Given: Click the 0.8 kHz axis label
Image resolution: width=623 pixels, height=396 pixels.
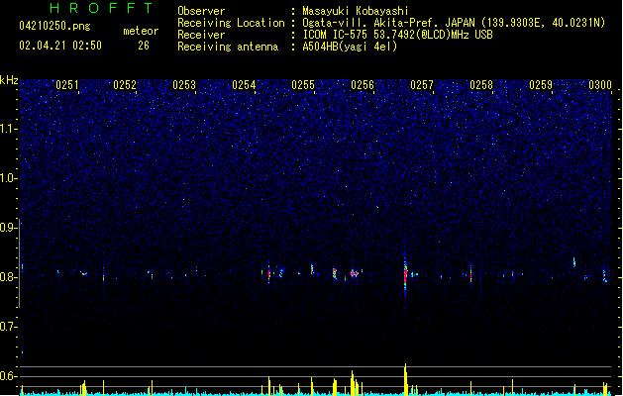Looking at the screenshot, I should click(8, 277).
